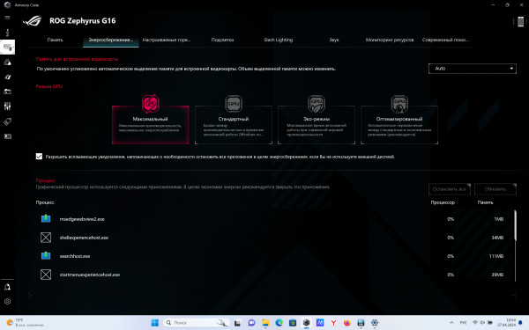529x330 pixels.
Task: Select the Eco mode (Эко-режим) GPU card
Action: (x=317, y=125)
